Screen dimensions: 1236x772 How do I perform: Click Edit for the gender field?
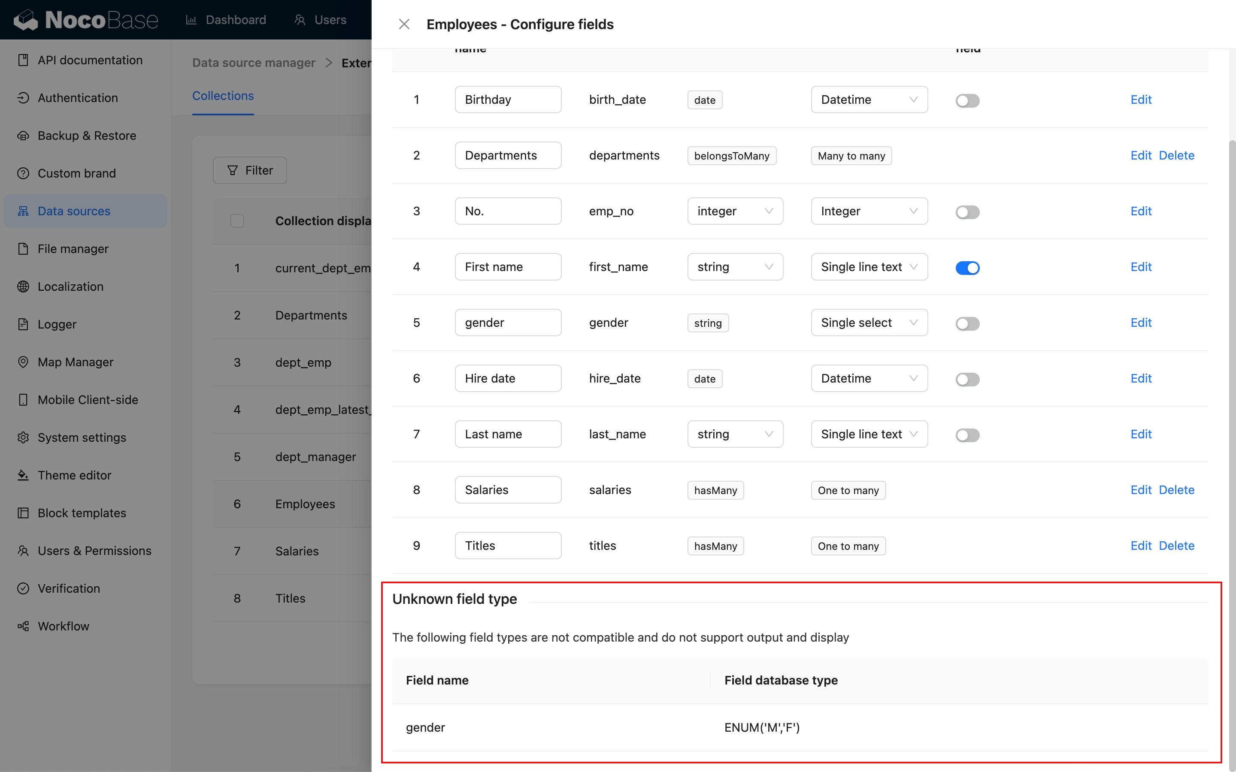coord(1140,323)
